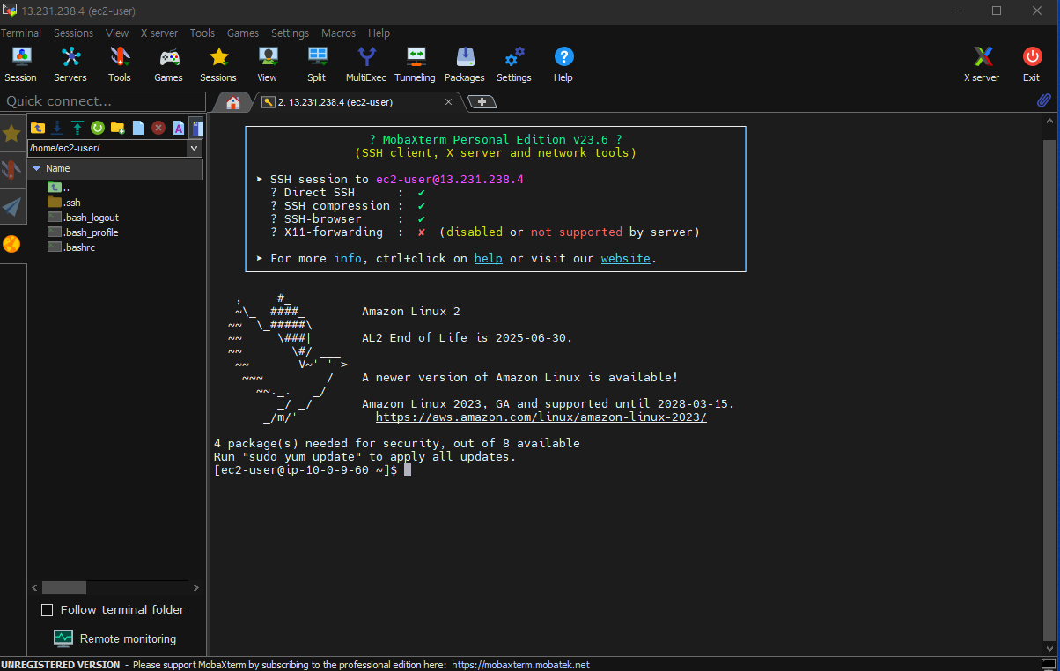Viewport: 1060px width, 671px height.
Task: Expand the /home/ec2-user/ path dropdown
Action: click(x=195, y=148)
